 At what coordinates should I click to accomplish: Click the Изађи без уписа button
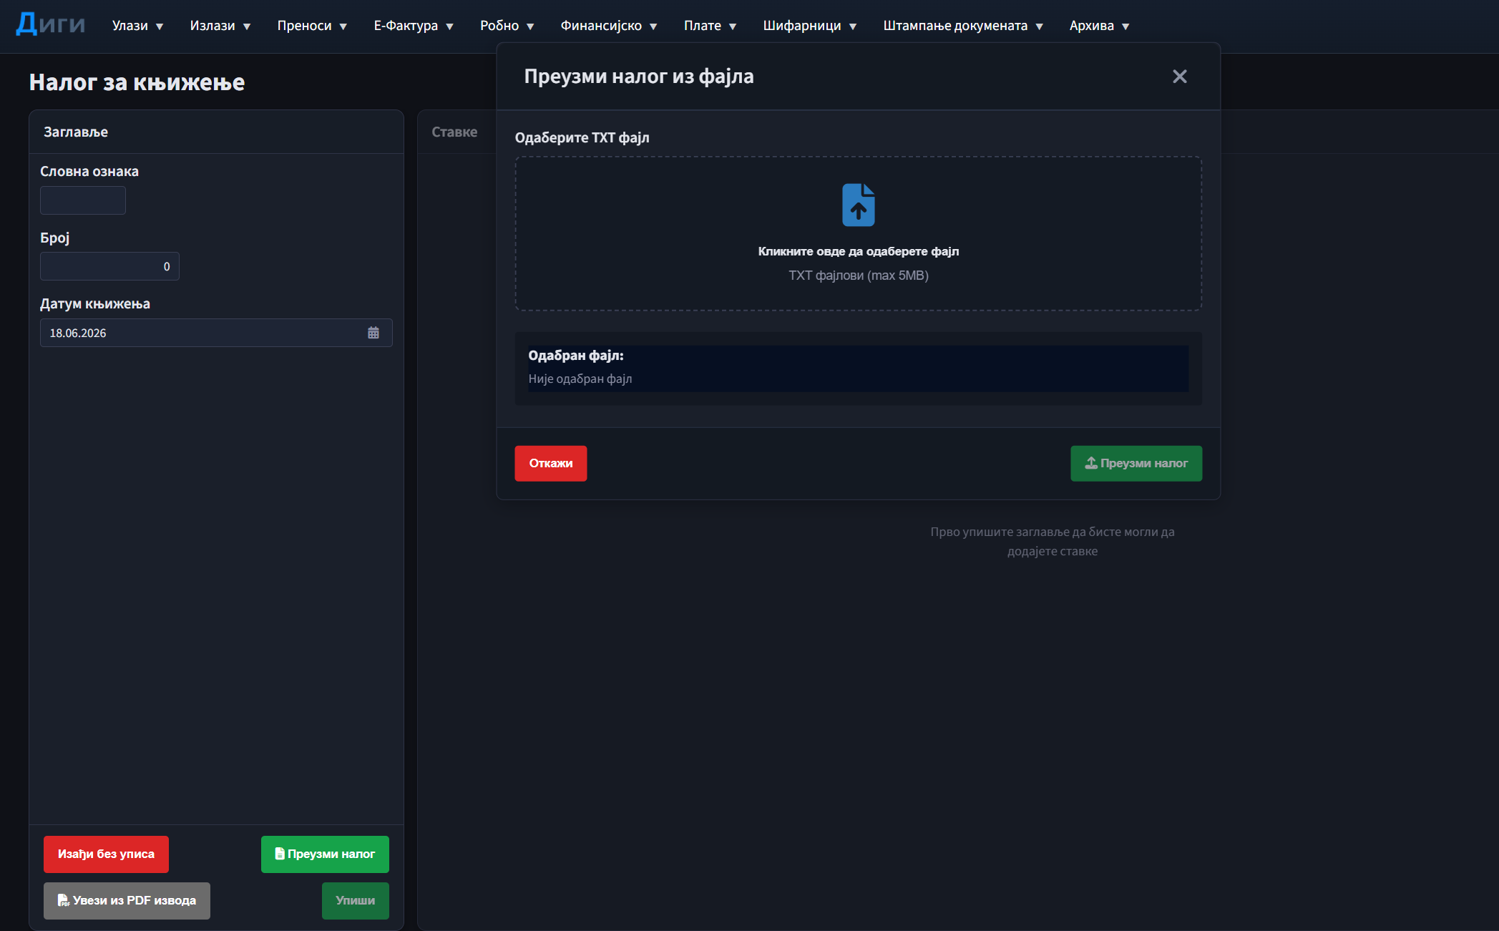[106, 854]
